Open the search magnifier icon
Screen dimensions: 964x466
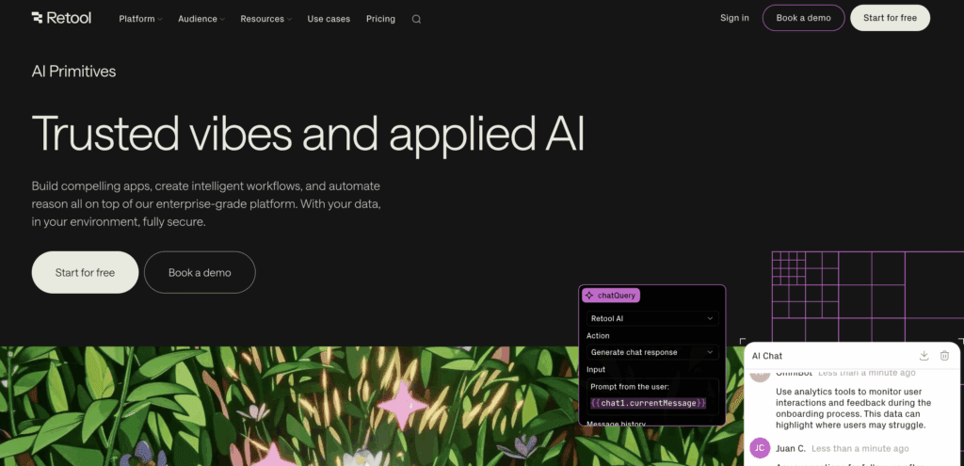click(416, 19)
